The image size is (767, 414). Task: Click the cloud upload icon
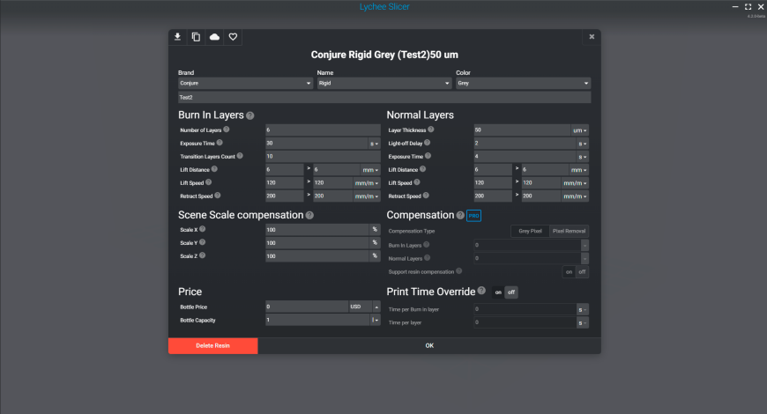(214, 37)
